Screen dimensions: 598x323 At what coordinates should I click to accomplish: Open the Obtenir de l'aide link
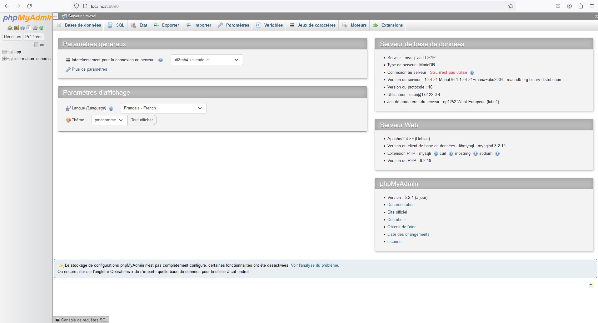(x=402, y=227)
